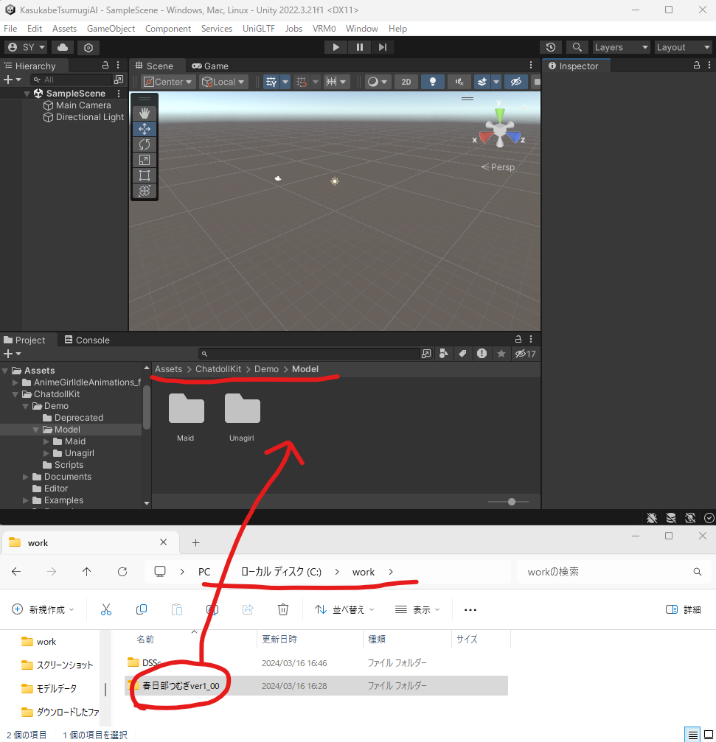This screenshot has height=742, width=716.
Task: Click the Step frame button in Unity
Action: point(383,47)
